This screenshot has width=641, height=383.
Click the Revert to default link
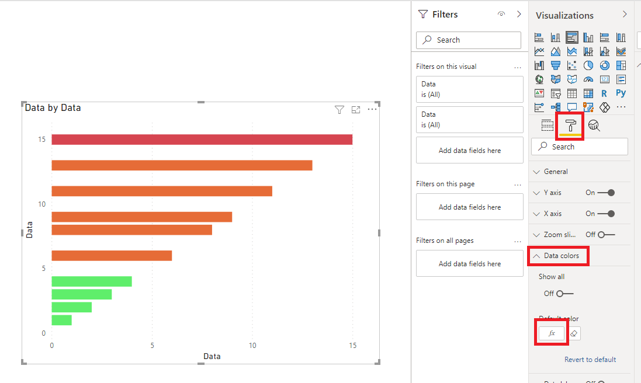tap(590, 360)
